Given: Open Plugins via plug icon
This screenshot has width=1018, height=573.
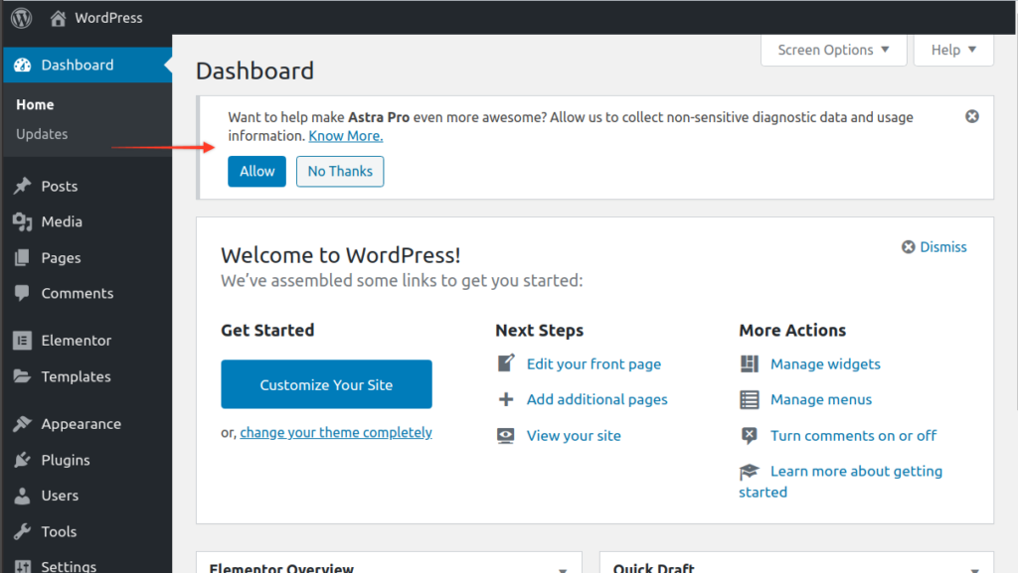Looking at the screenshot, I should click(x=22, y=460).
